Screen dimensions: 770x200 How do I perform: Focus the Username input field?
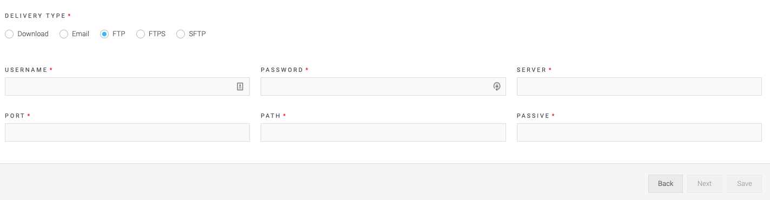(127, 86)
